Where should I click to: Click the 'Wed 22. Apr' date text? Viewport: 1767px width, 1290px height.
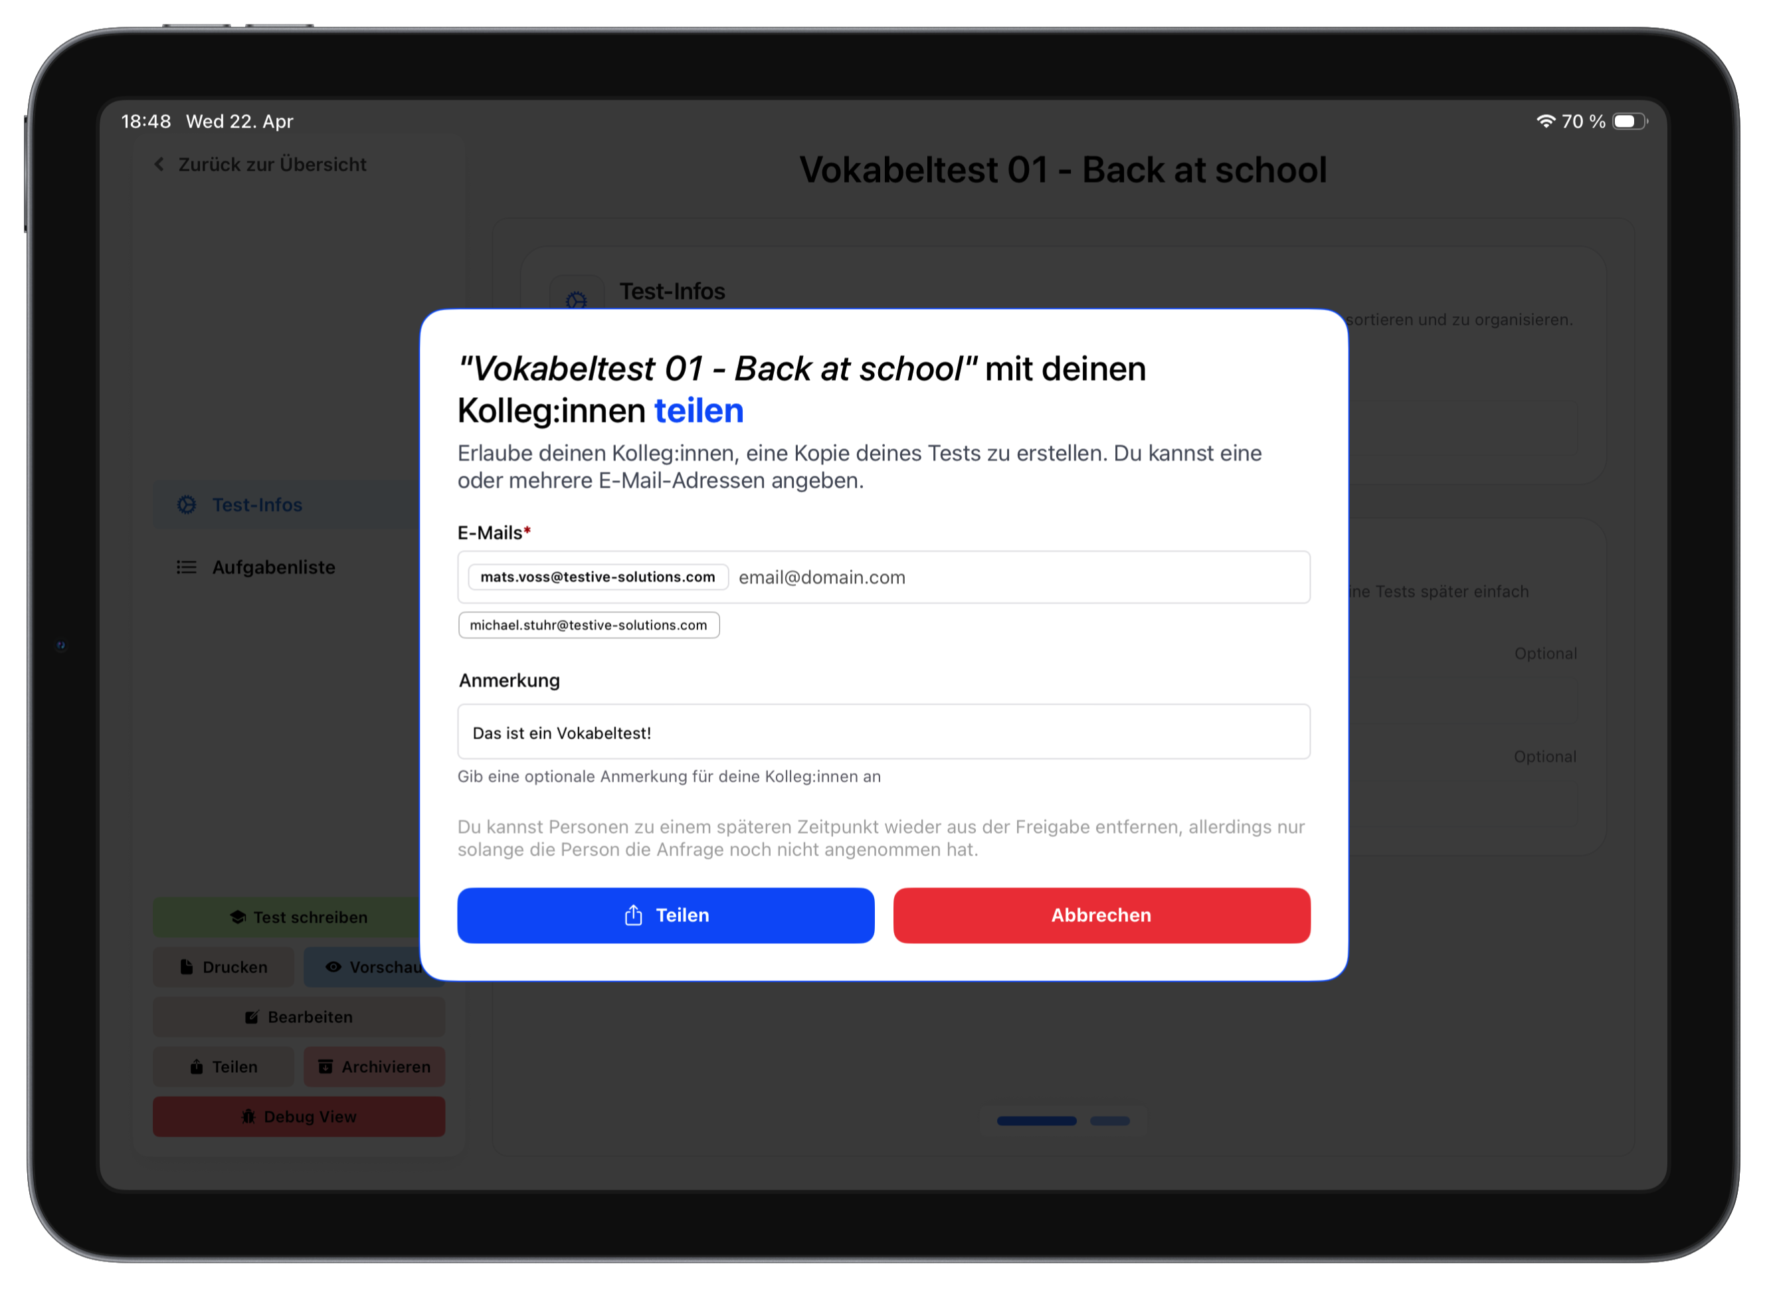pos(240,122)
